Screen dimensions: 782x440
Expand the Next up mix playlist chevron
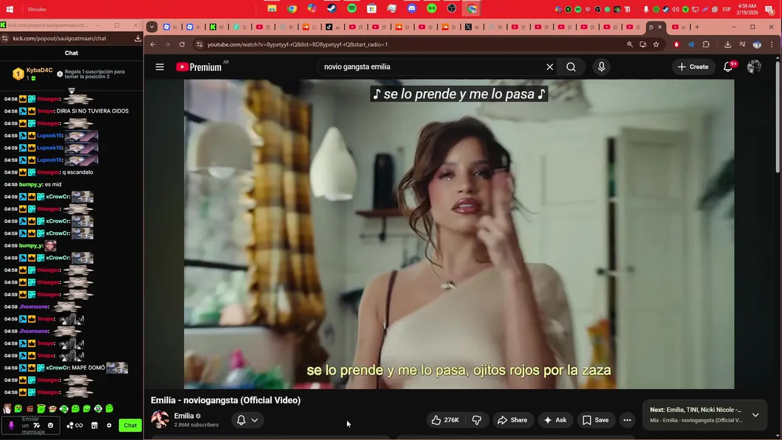click(756, 415)
